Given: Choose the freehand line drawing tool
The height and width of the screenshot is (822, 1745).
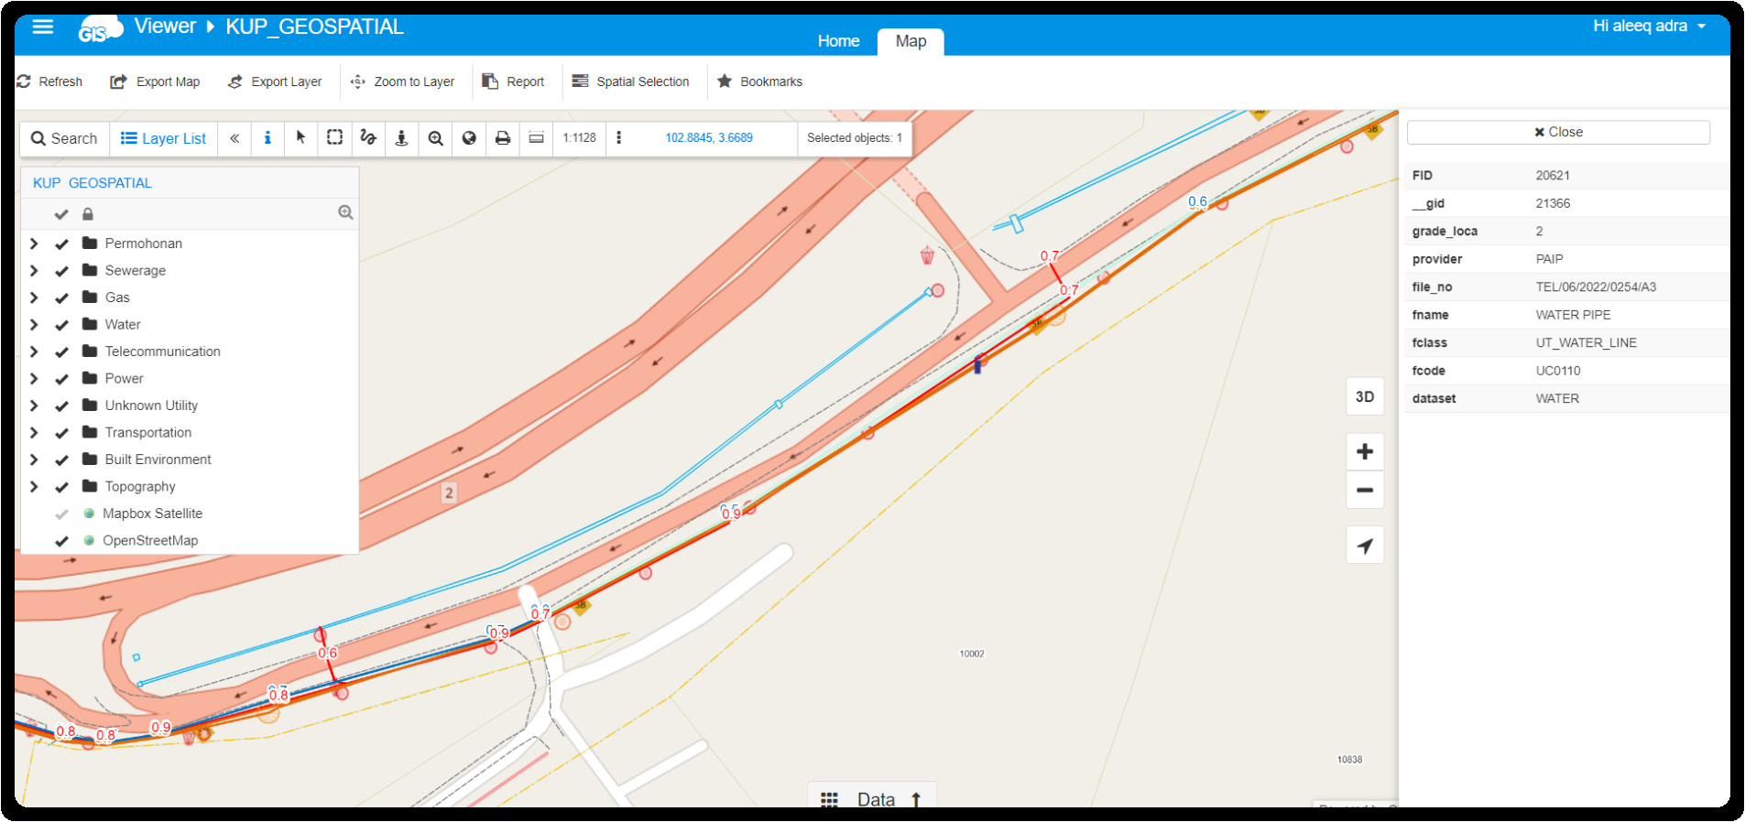Looking at the screenshot, I should tap(368, 138).
